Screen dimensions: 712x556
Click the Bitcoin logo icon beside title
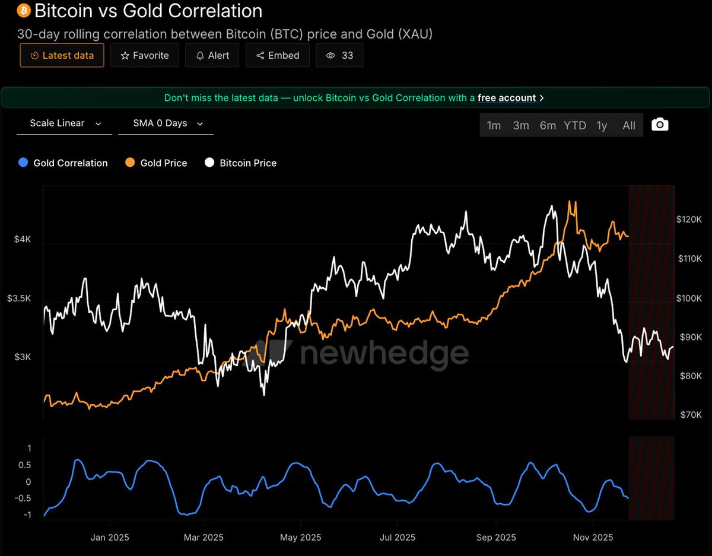tap(24, 11)
